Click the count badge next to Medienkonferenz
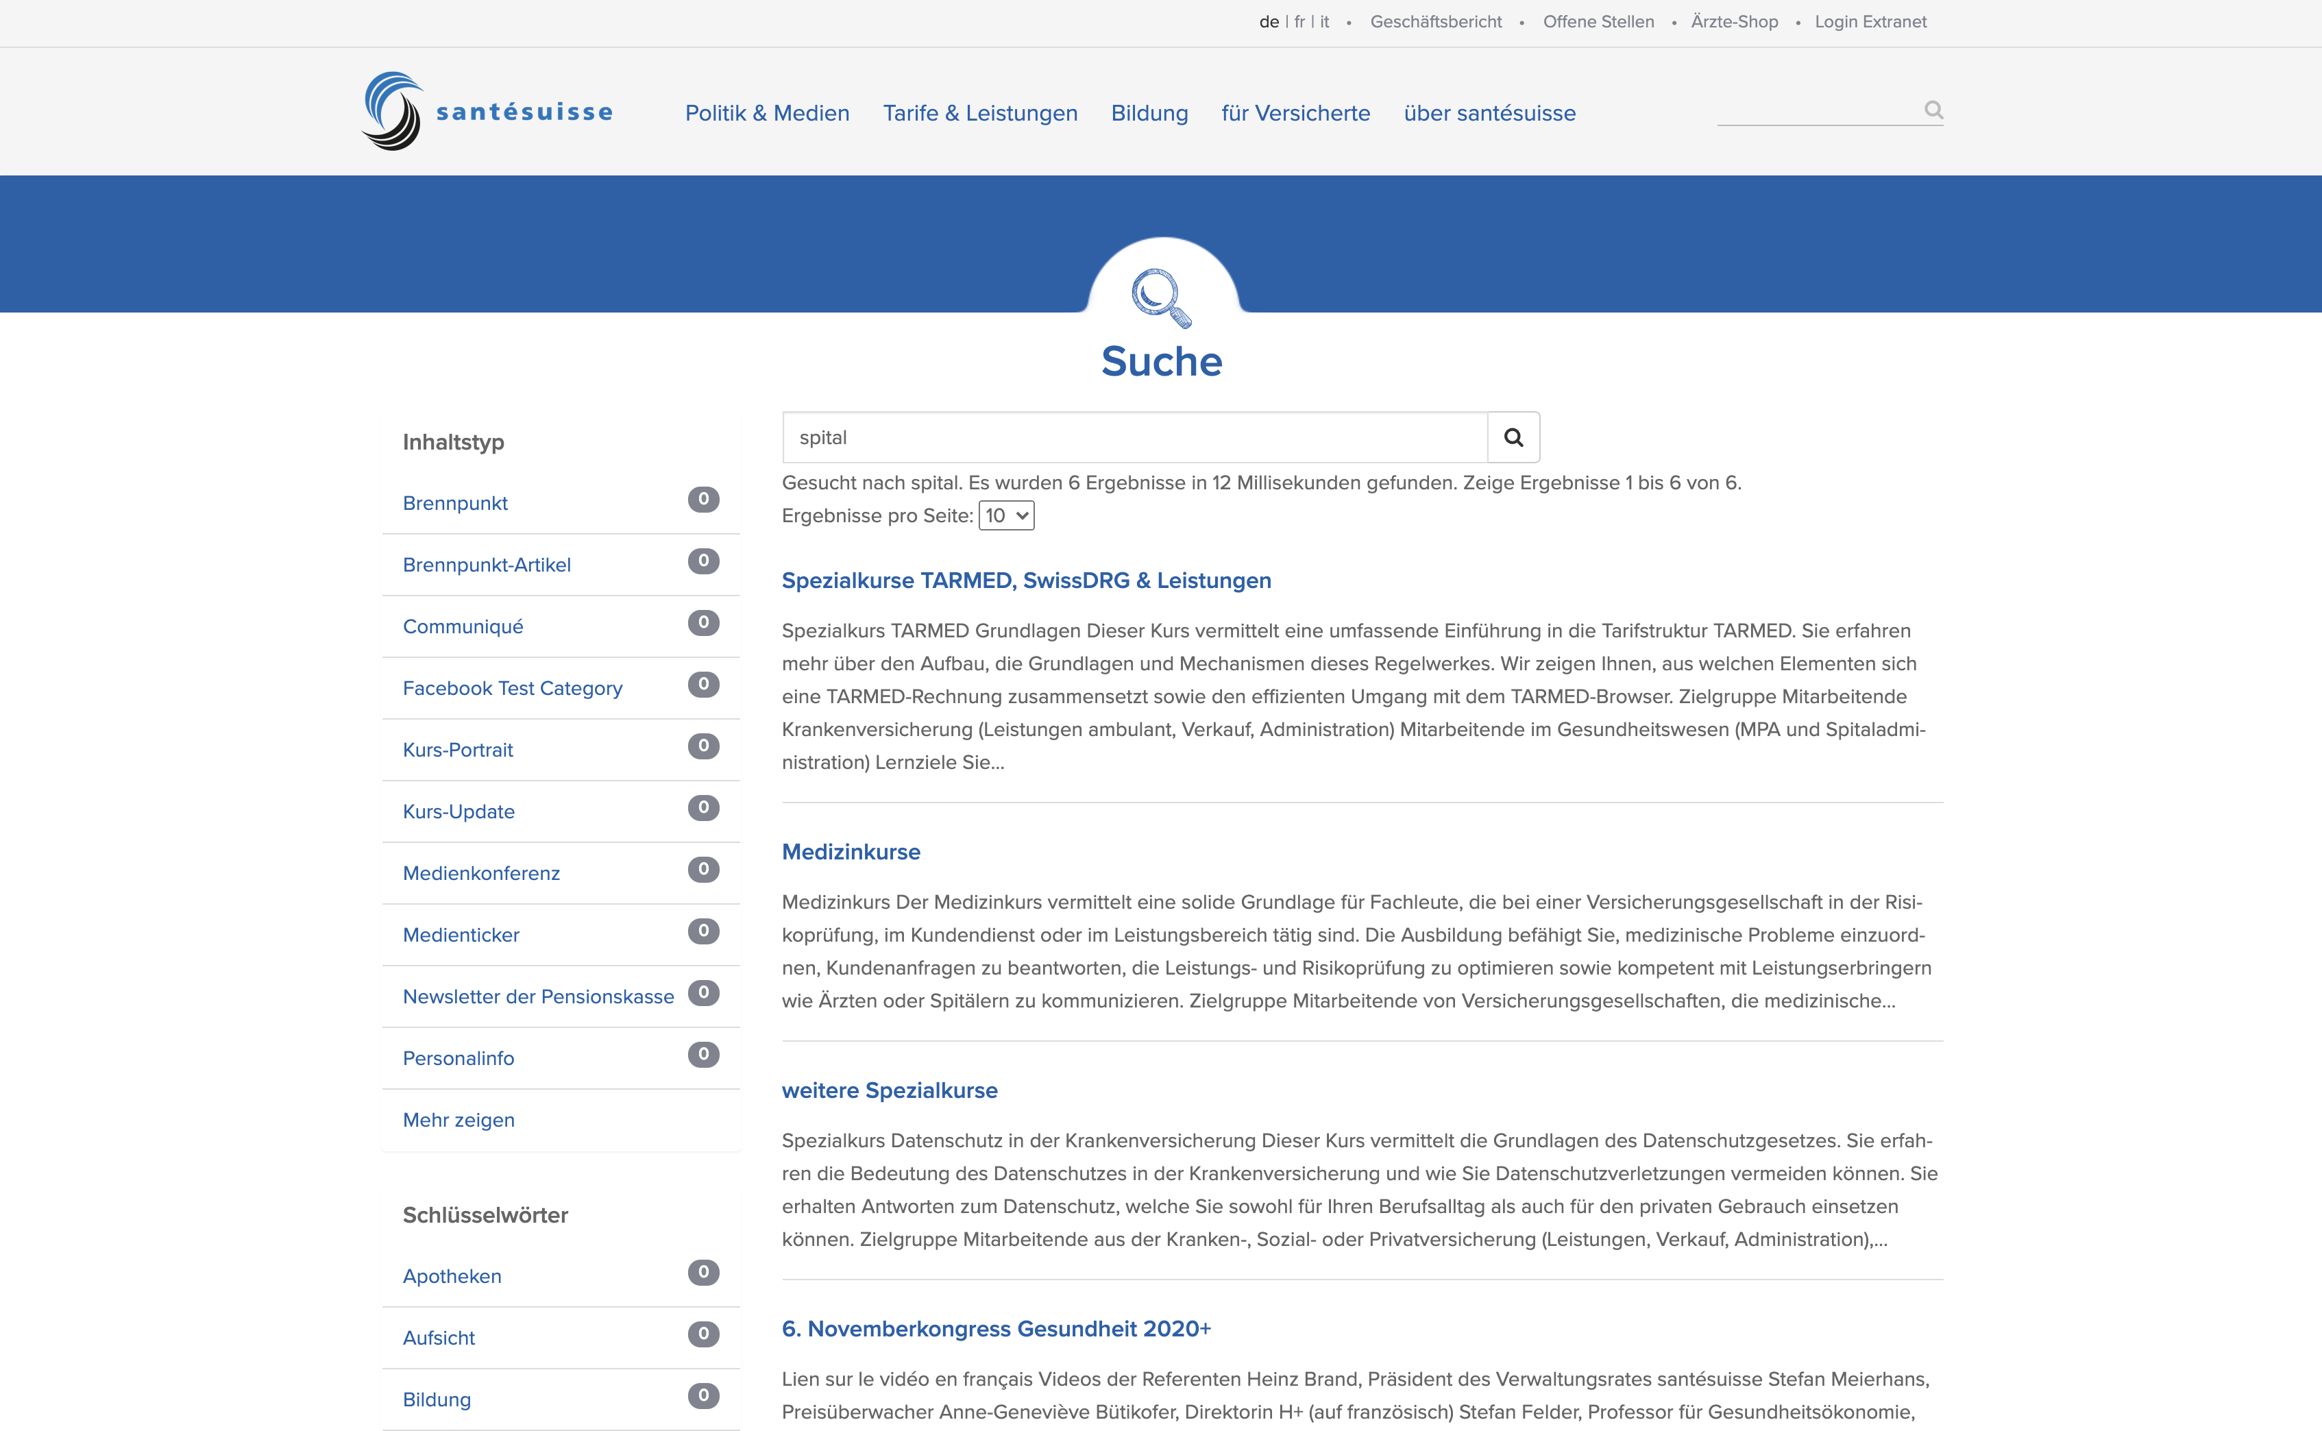Viewport: 2322px width, 1431px height. (703, 869)
